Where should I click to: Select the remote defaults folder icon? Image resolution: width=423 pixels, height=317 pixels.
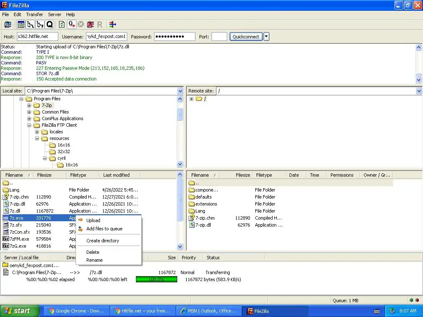(192, 197)
